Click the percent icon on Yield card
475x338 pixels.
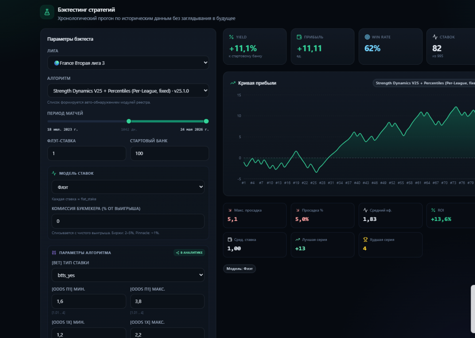pyautogui.click(x=231, y=37)
